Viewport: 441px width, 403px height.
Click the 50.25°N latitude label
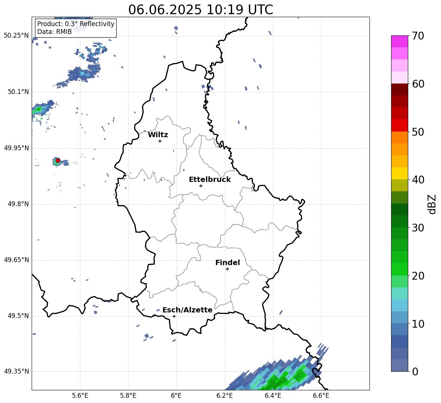pos(16,36)
